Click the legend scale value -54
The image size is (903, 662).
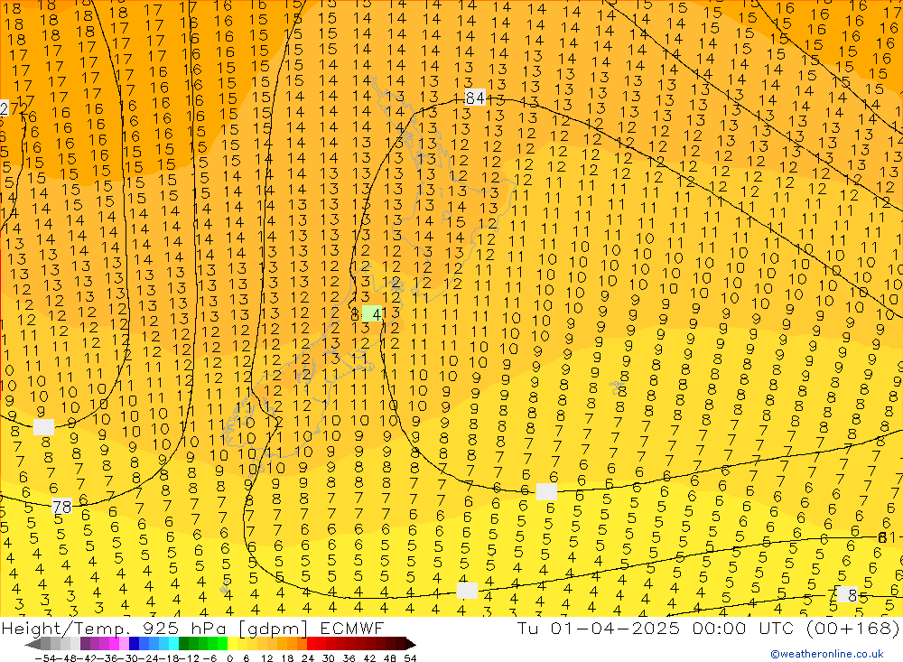(45, 658)
